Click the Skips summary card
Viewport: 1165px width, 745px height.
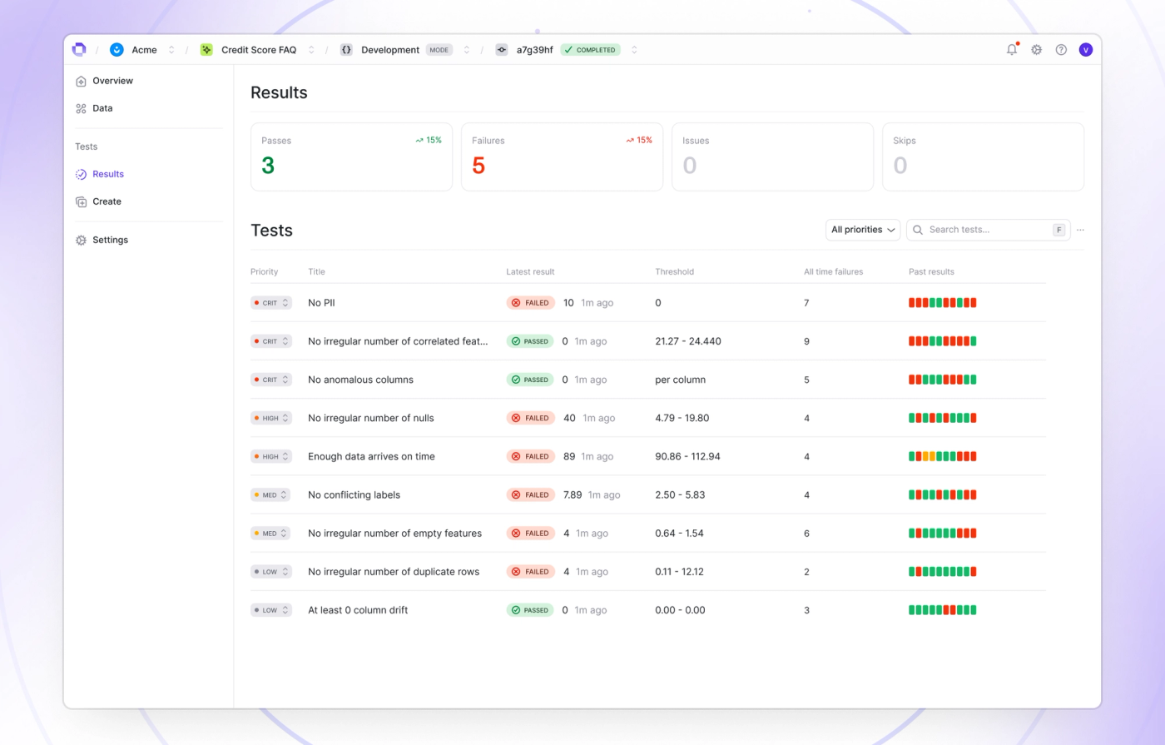click(983, 157)
